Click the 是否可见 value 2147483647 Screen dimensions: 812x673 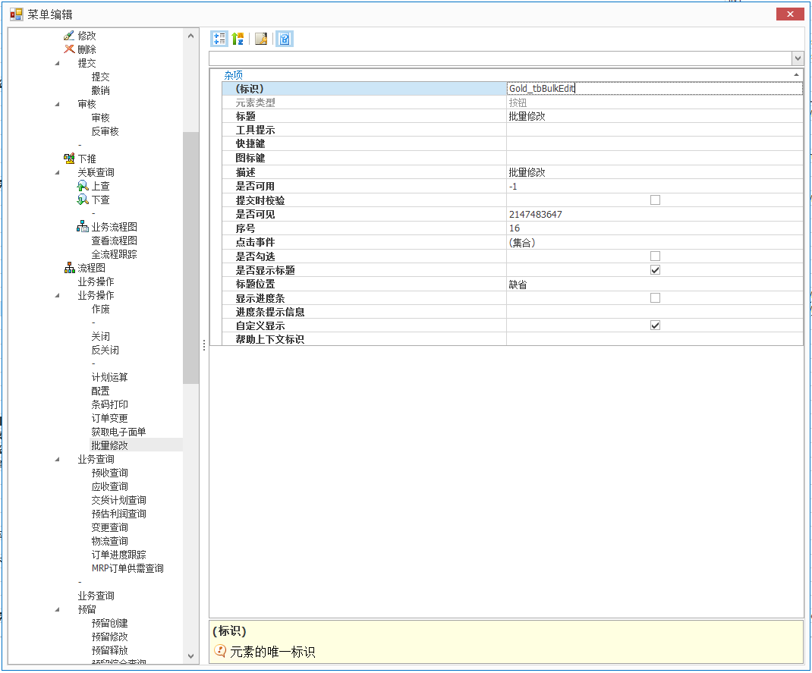point(655,214)
